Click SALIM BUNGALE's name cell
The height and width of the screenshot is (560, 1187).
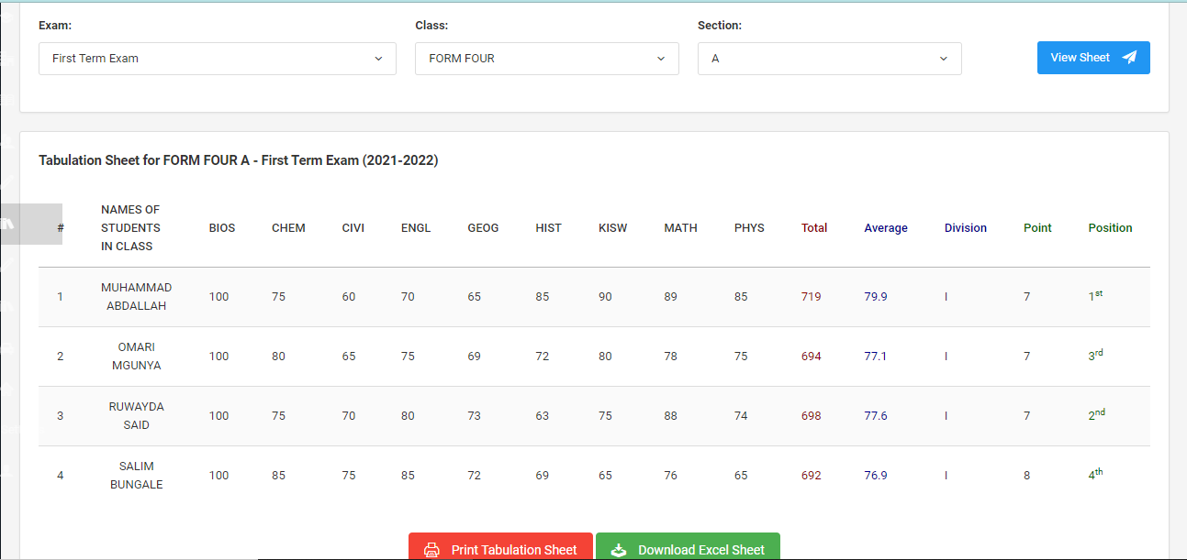[136, 476]
